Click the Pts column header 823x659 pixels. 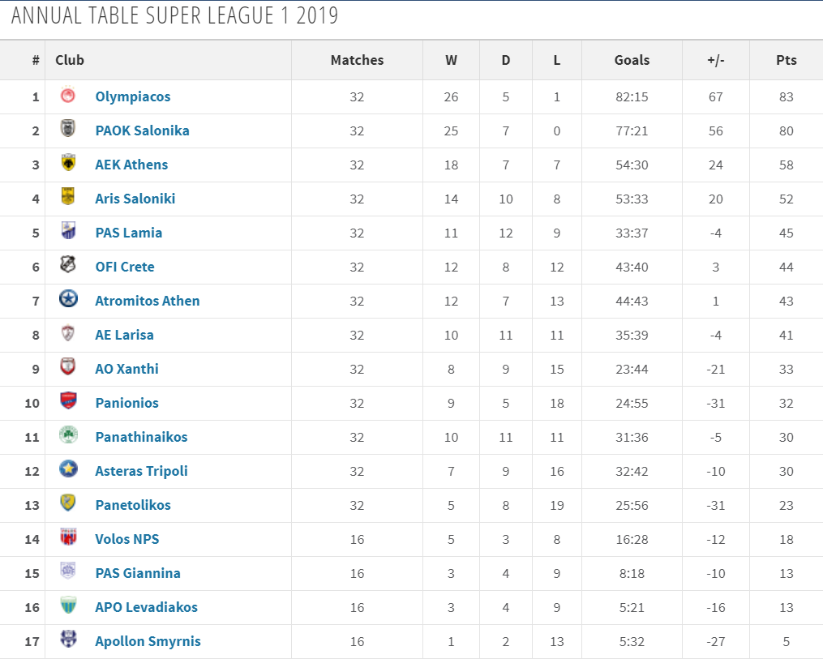point(787,60)
